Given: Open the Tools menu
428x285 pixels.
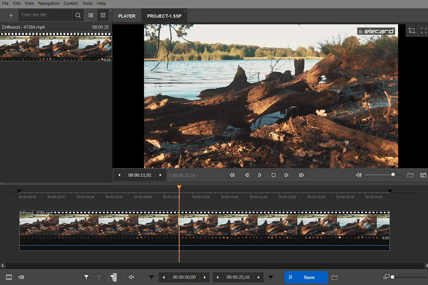Looking at the screenshot, I should (87, 3).
